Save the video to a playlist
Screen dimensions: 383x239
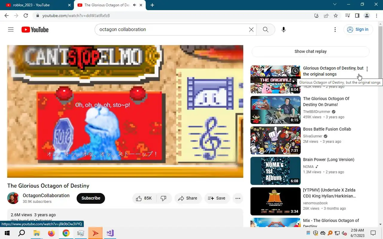(217, 198)
